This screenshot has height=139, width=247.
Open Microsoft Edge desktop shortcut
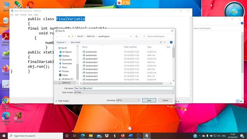(x=6, y=118)
